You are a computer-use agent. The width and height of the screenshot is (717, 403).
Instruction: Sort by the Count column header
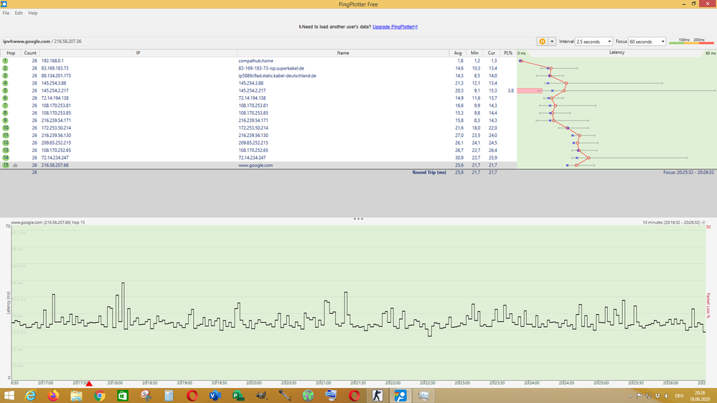coord(30,53)
